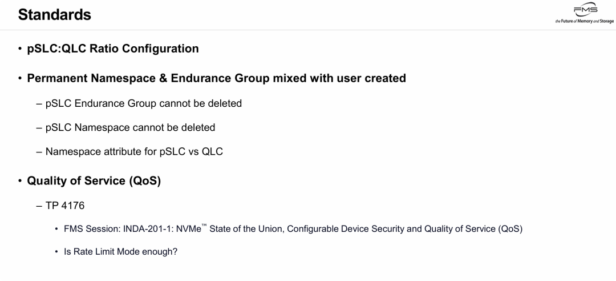Click pSLC Endurance Group cannot be deleted
Screen dimensions: 616x281
pos(143,103)
